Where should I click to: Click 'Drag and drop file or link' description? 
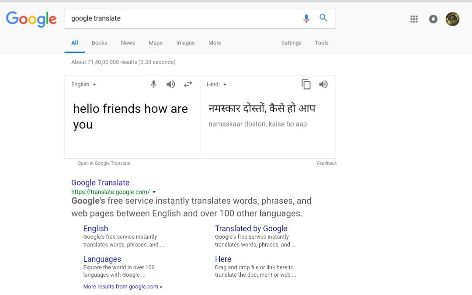click(255, 271)
